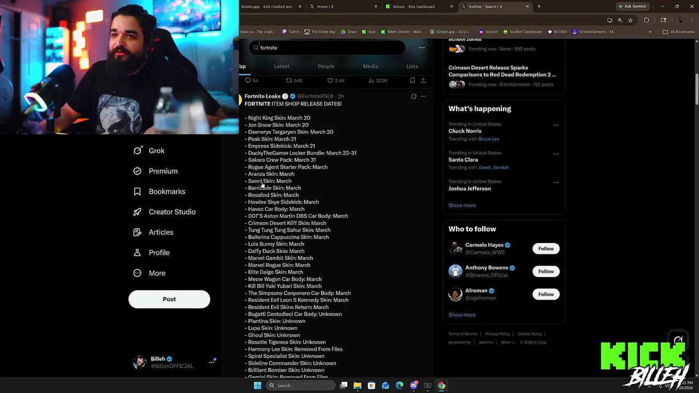Bookmark this page with the star icon

click(x=630, y=20)
